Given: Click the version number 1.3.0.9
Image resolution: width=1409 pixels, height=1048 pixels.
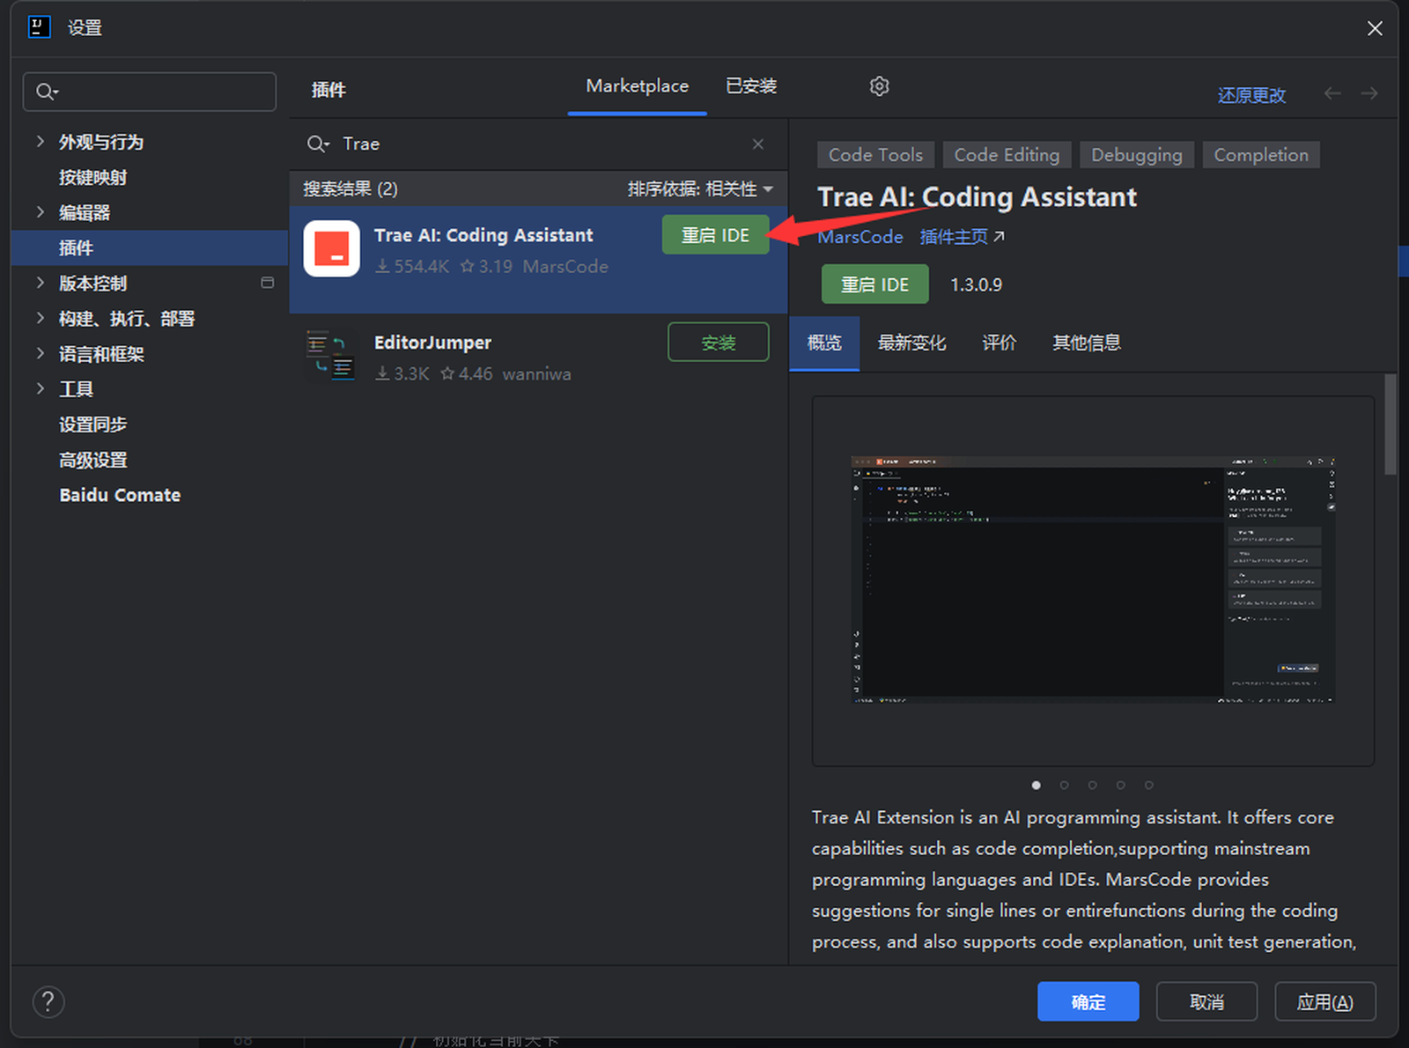Looking at the screenshot, I should (x=976, y=284).
